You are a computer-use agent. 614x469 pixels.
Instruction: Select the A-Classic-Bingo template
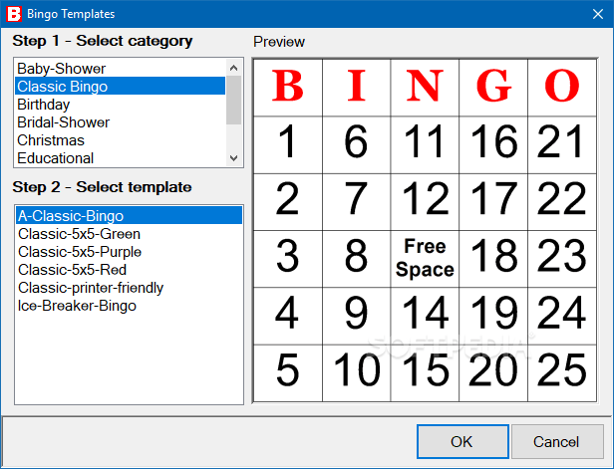coord(129,215)
